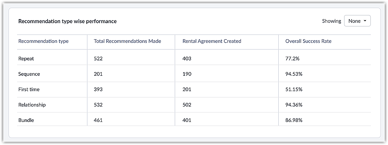This screenshot has width=388, height=145.
Task: Click the 403 rental agreements cell
Action: 187,58
